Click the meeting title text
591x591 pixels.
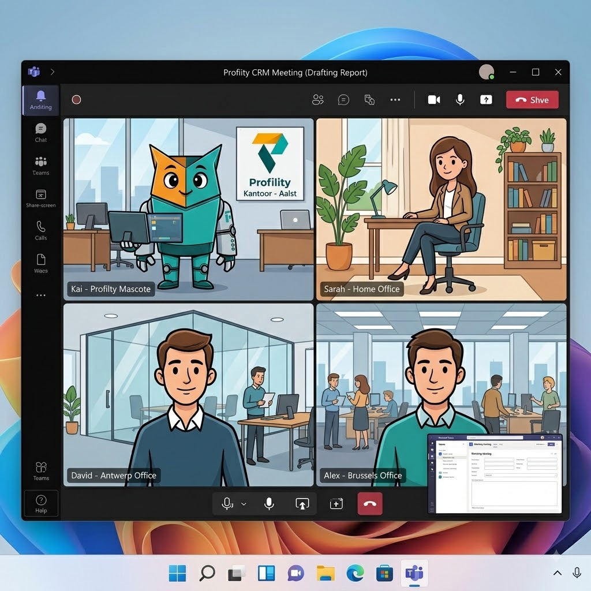(295, 72)
